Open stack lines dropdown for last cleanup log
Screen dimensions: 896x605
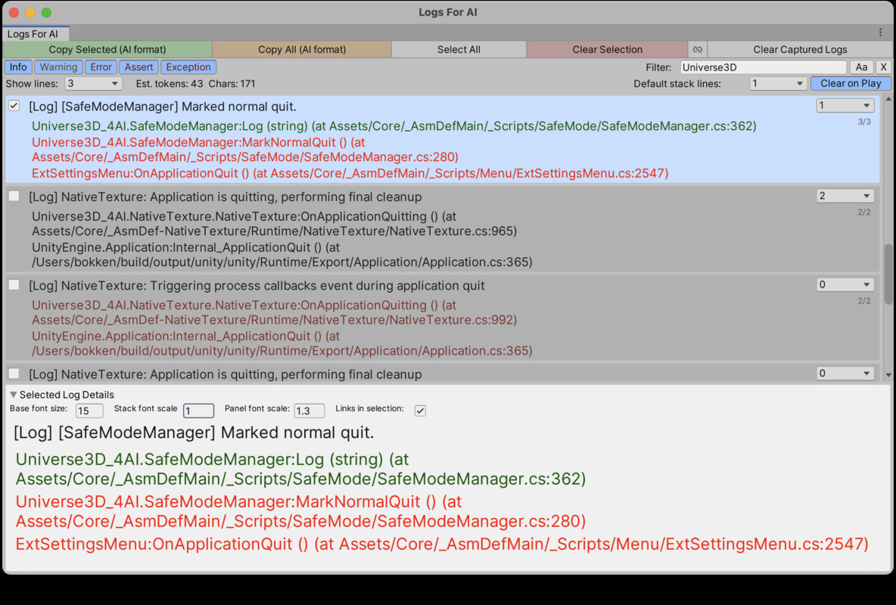[x=845, y=373]
